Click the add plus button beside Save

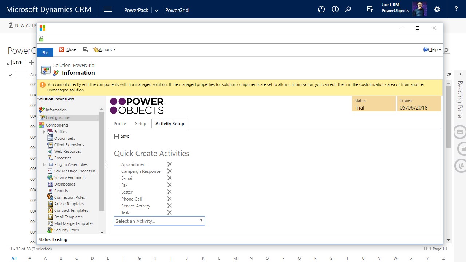[x=32, y=63]
